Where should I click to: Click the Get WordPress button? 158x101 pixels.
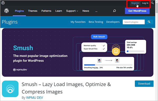[x=137, y=11]
